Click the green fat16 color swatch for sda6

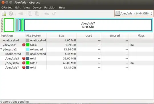(x=28, y=63)
